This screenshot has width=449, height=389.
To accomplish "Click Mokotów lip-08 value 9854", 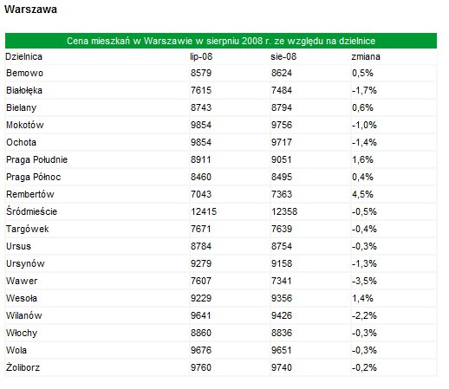I will [201, 125].
